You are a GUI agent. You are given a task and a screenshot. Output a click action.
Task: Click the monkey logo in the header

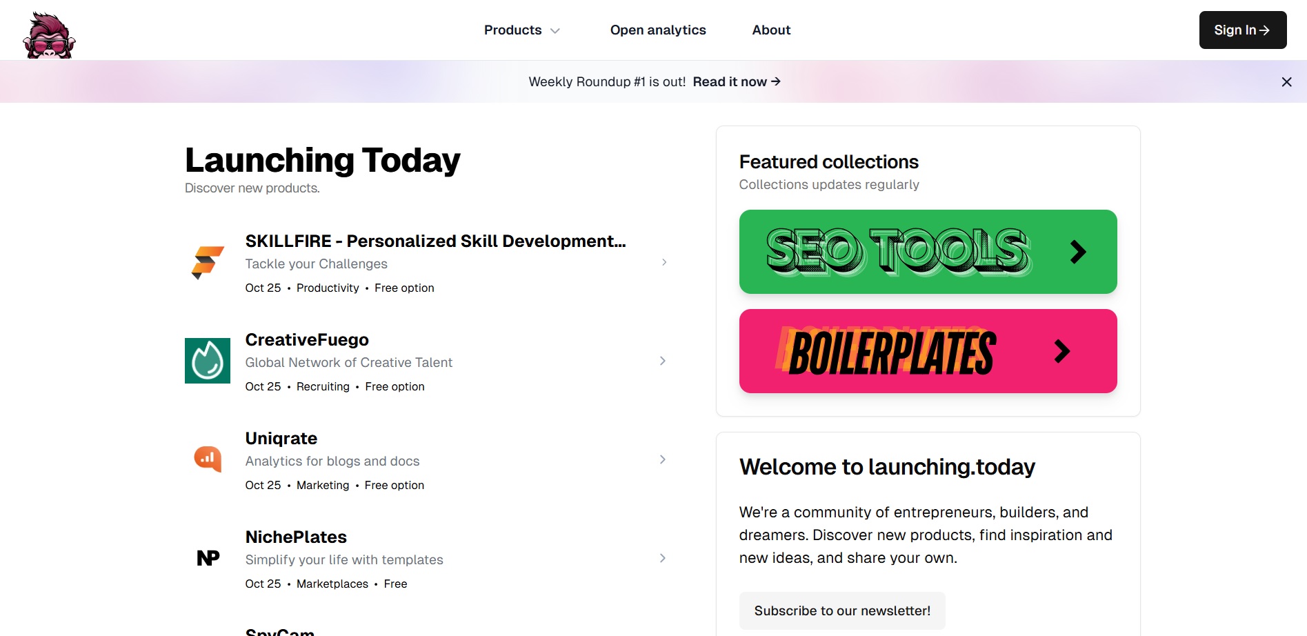[x=49, y=35]
